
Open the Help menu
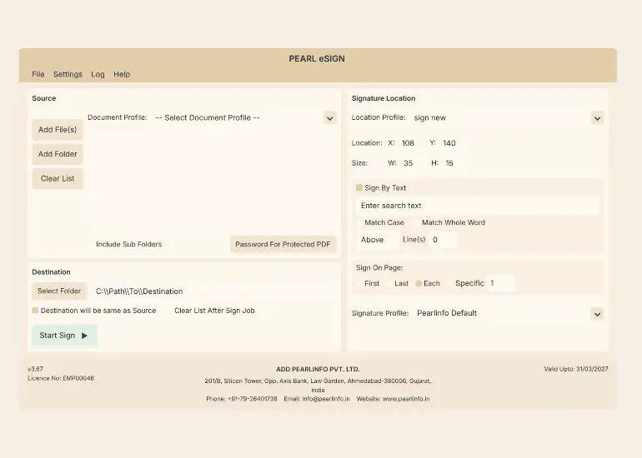(x=122, y=74)
